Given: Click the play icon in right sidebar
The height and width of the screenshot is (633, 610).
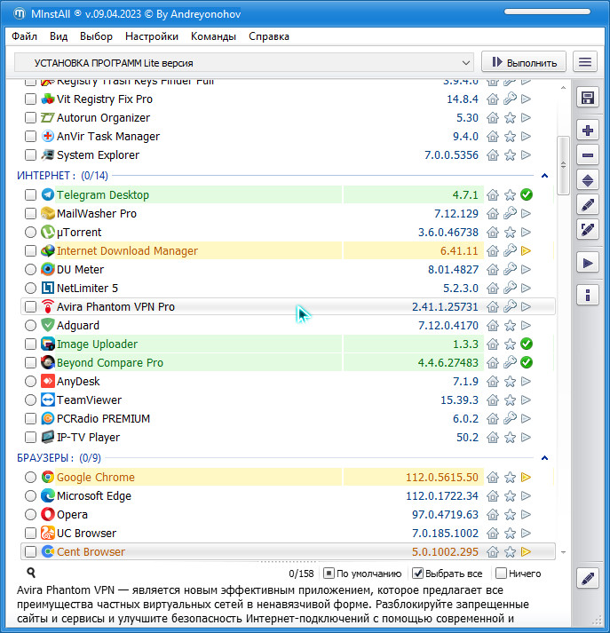Looking at the screenshot, I should click(x=587, y=263).
